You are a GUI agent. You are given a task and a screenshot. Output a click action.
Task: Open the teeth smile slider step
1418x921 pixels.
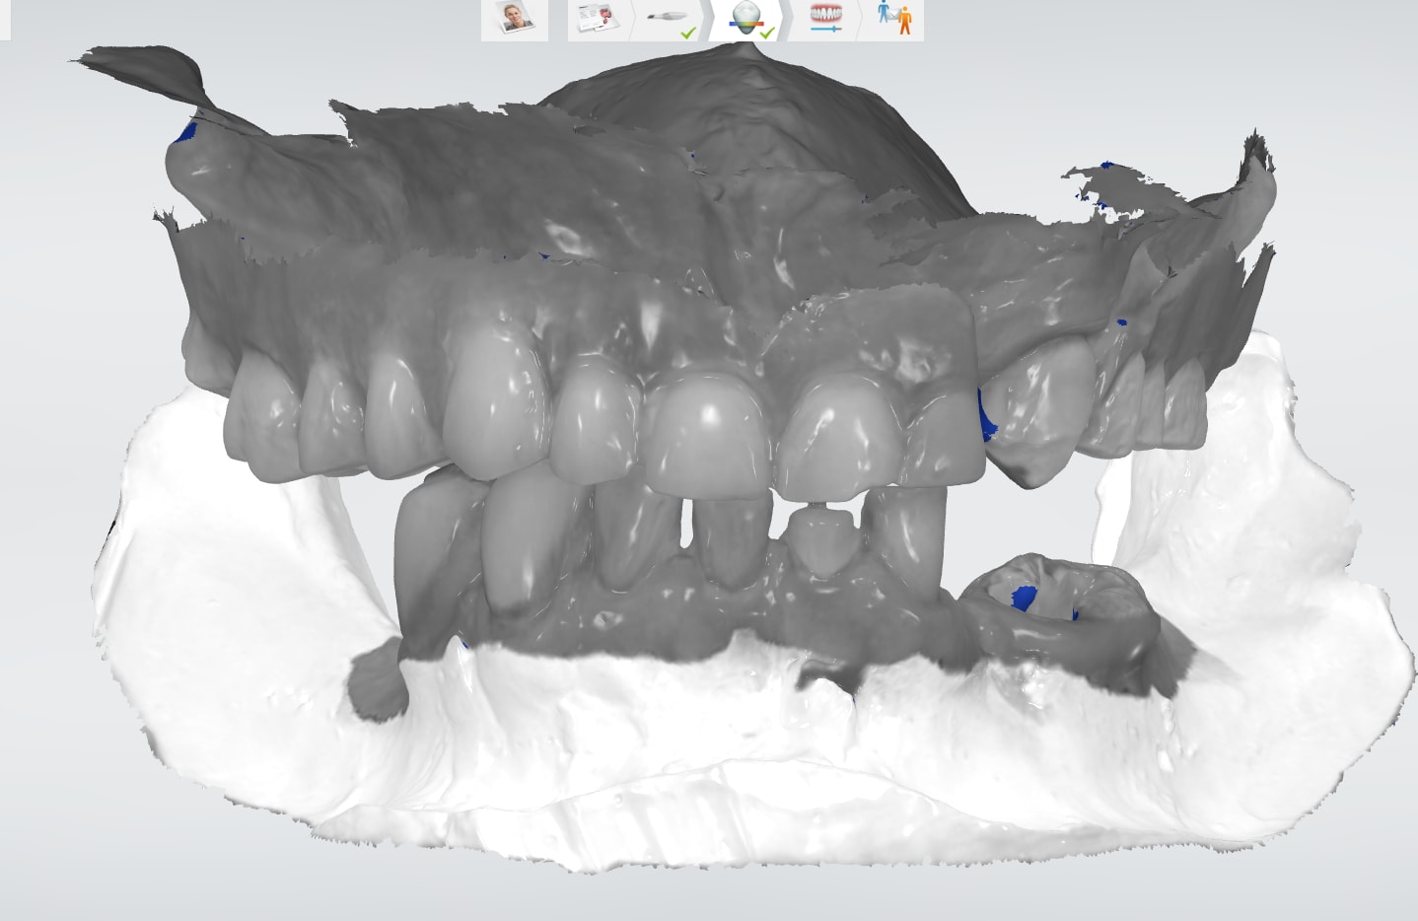coord(825,18)
